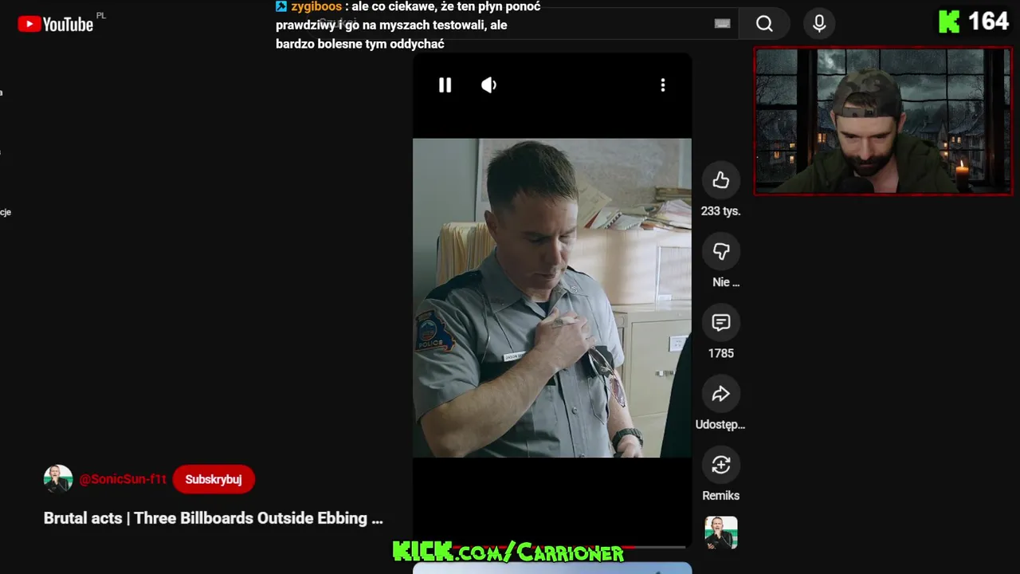Click the Shorts video frame
1020x574 pixels.
click(x=552, y=298)
